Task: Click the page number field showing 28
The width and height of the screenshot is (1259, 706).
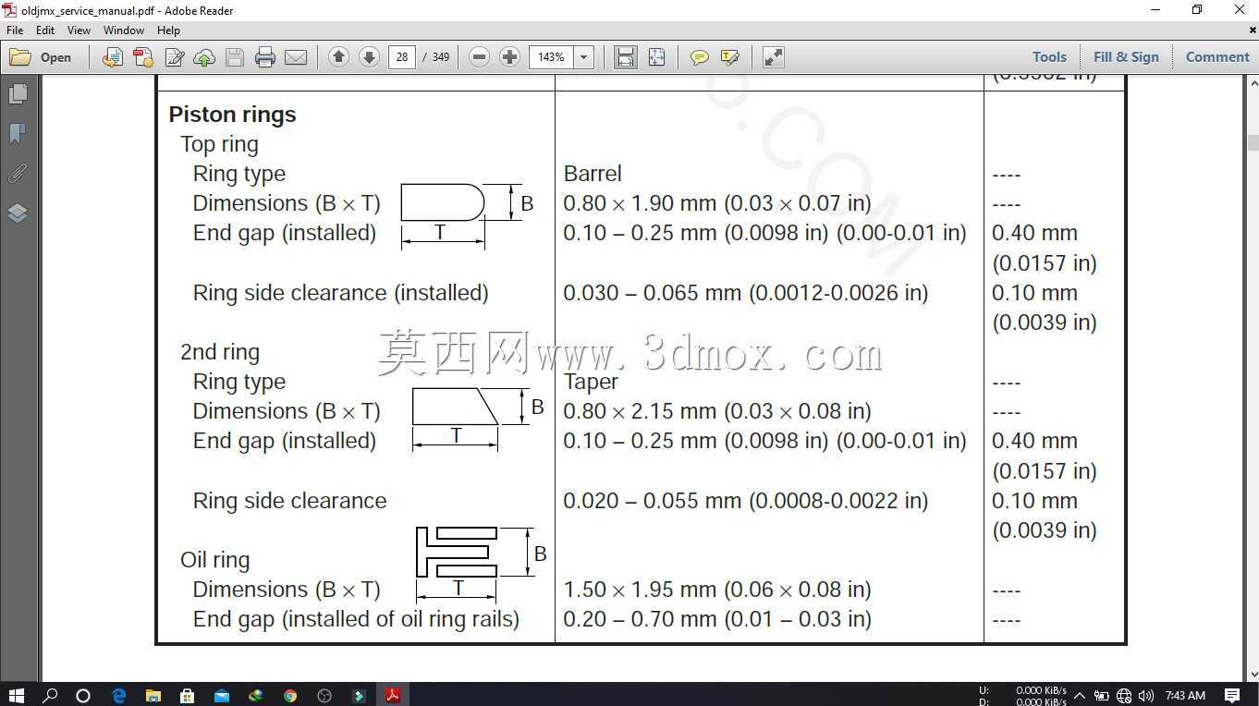Action: [401, 57]
